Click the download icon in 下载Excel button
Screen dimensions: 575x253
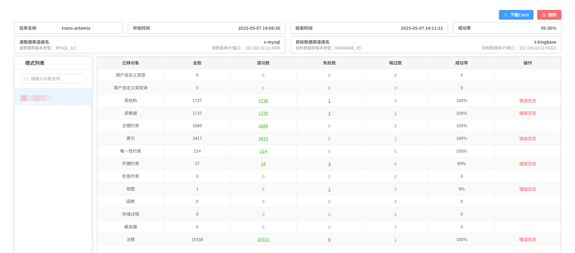point(506,15)
